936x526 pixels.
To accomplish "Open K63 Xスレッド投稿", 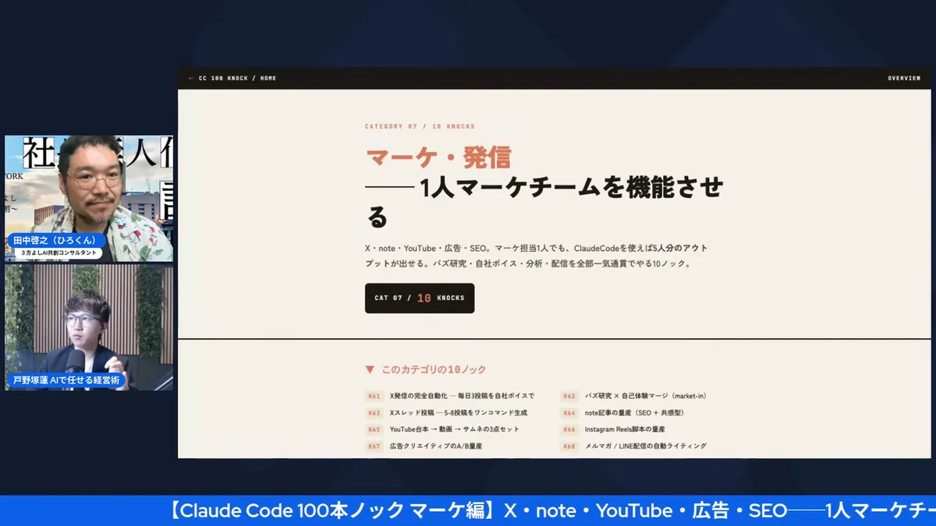I will [446, 413].
